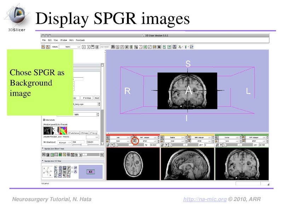
Task: Click the load data icon in toolbar
Action: (x=43, y=48)
